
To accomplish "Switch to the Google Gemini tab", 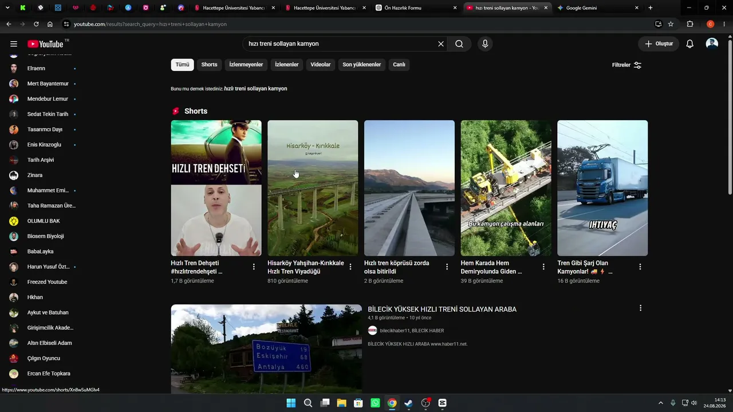I will coord(598,8).
